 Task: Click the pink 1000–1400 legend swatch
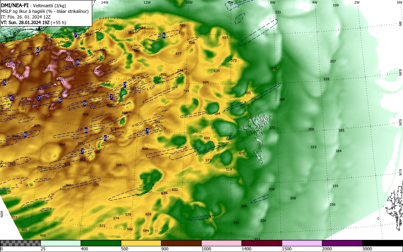click(221, 243)
